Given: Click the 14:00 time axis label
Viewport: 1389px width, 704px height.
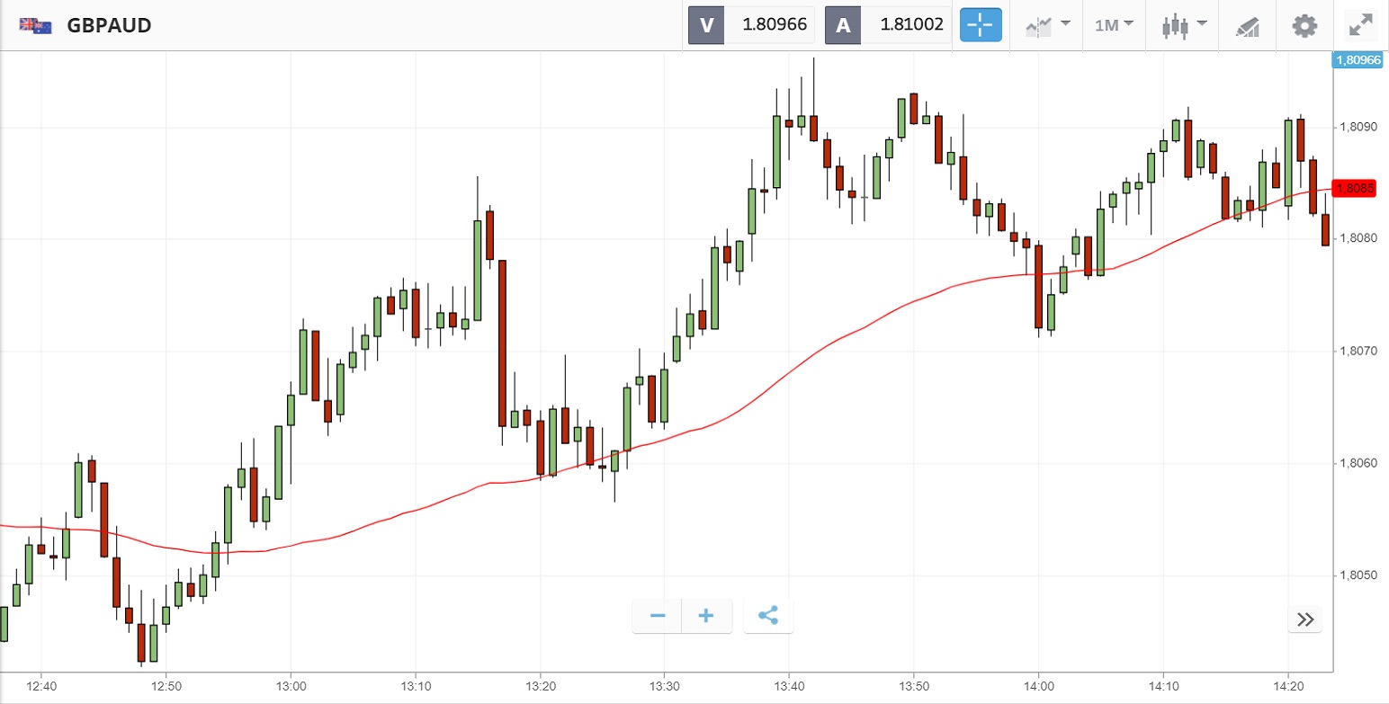Looking at the screenshot, I should [x=1038, y=686].
